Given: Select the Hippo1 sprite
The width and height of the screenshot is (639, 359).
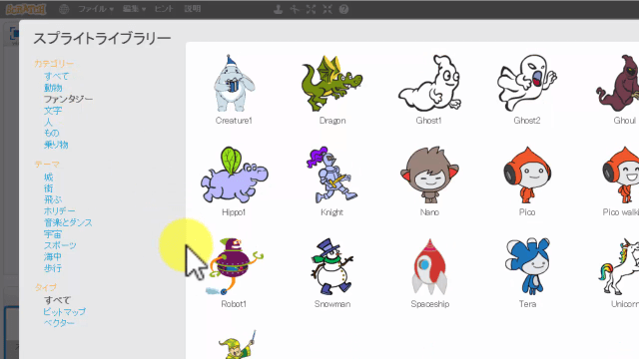Looking at the screenshot, I should pos(234,181).
